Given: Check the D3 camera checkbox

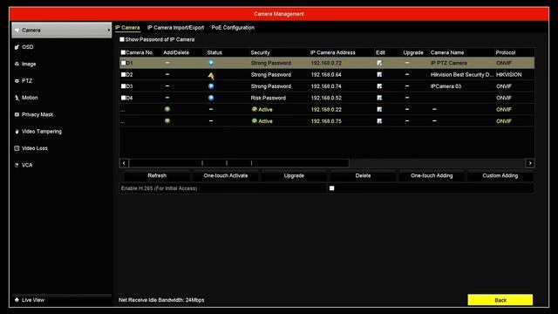Looking at the screenshot, I should coord(124,86).
